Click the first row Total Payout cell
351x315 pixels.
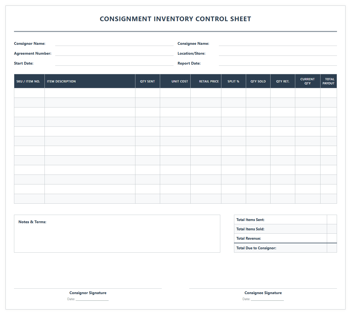pos(328,93)
